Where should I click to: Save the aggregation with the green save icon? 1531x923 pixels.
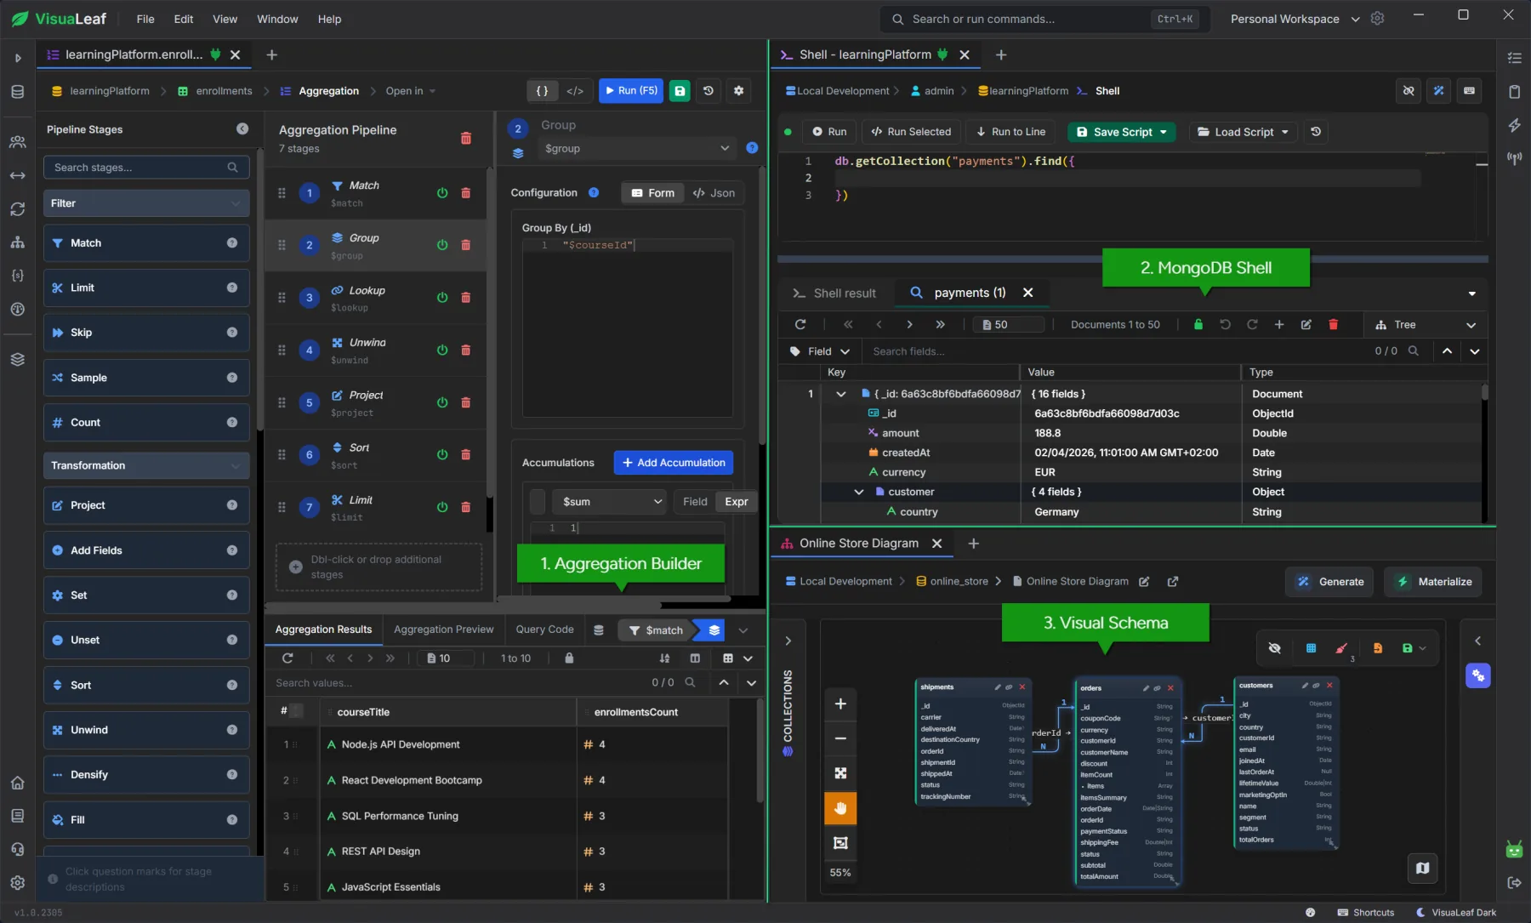pyautogui.click(x=680, y=91)
